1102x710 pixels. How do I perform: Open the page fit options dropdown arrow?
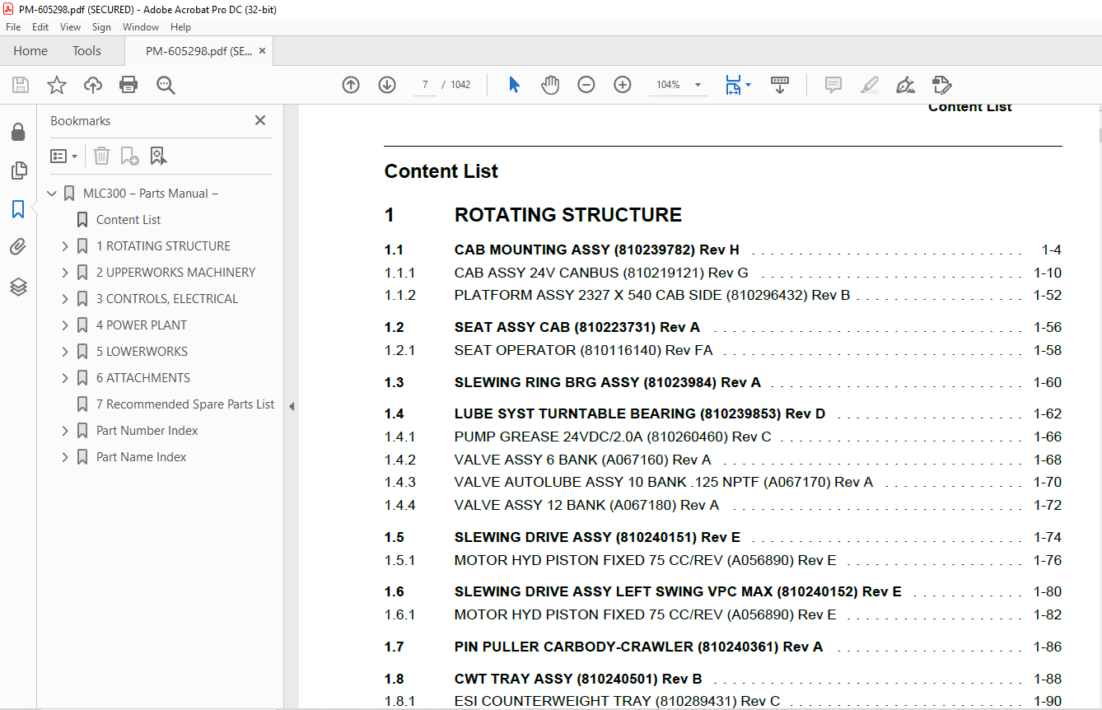click(x=748, y=85)
